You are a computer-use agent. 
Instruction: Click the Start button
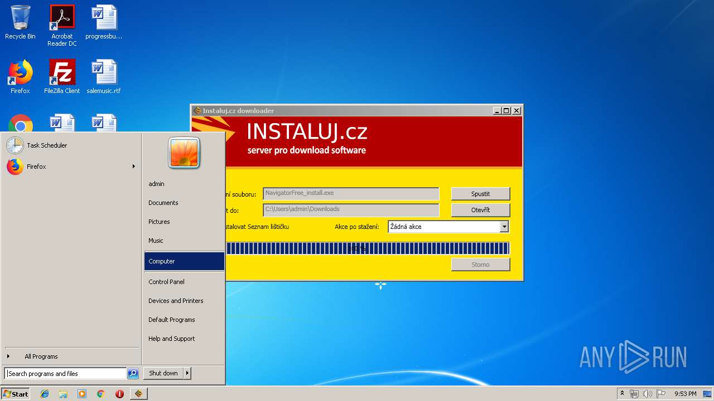click(x=16, y=394)
